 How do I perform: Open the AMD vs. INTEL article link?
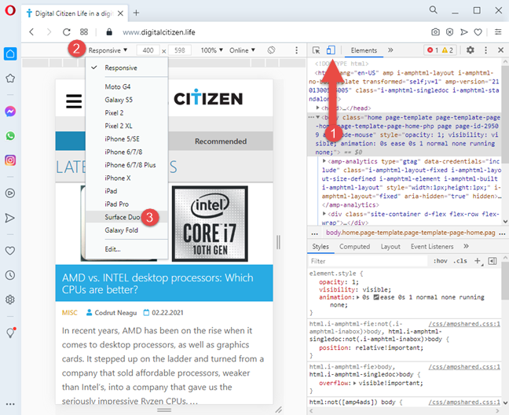pyautogui.click(x=157, y=283)
